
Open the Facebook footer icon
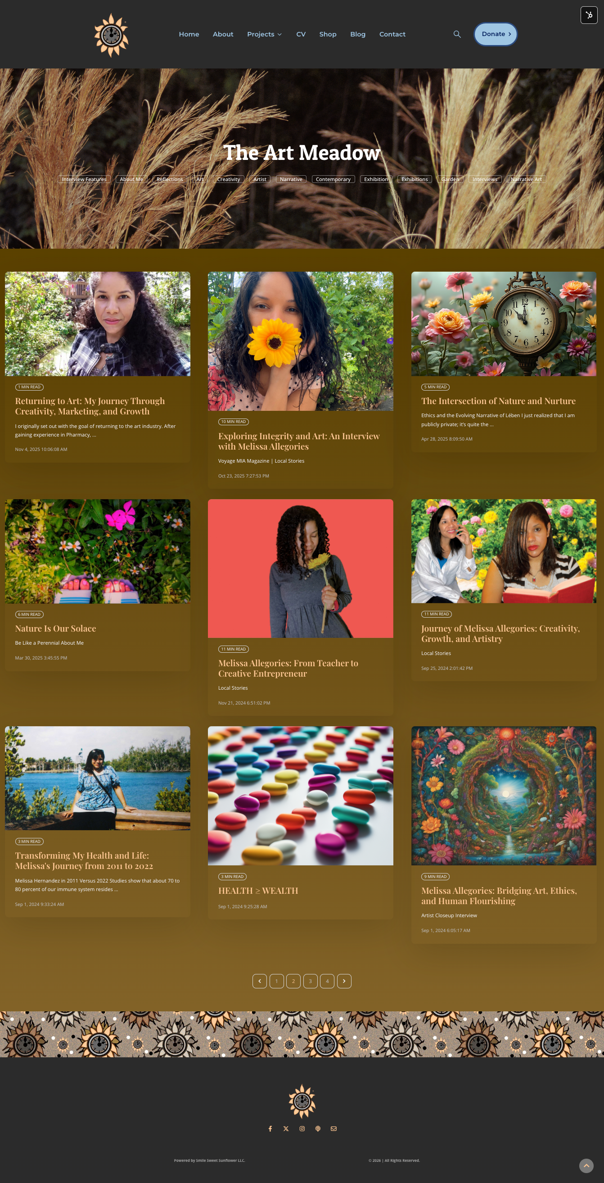coord(270,1128)
